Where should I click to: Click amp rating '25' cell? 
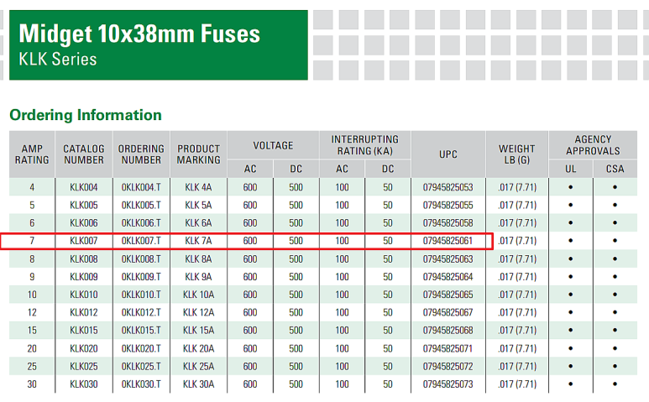tap(32, 367)
